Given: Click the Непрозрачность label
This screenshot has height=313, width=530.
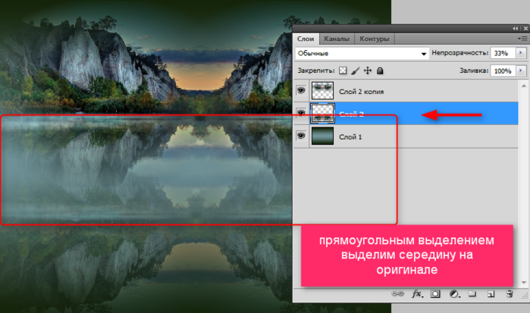Looking at the screenshot, I should (460, 53).
